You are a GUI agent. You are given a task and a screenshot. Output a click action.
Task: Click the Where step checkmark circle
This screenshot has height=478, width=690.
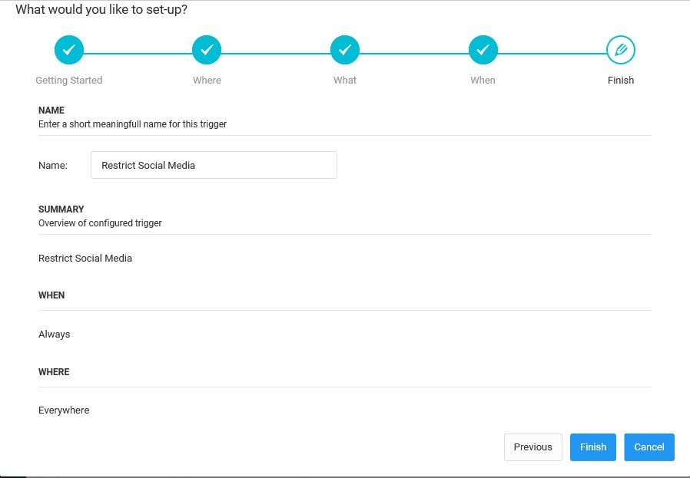point(207,51)
